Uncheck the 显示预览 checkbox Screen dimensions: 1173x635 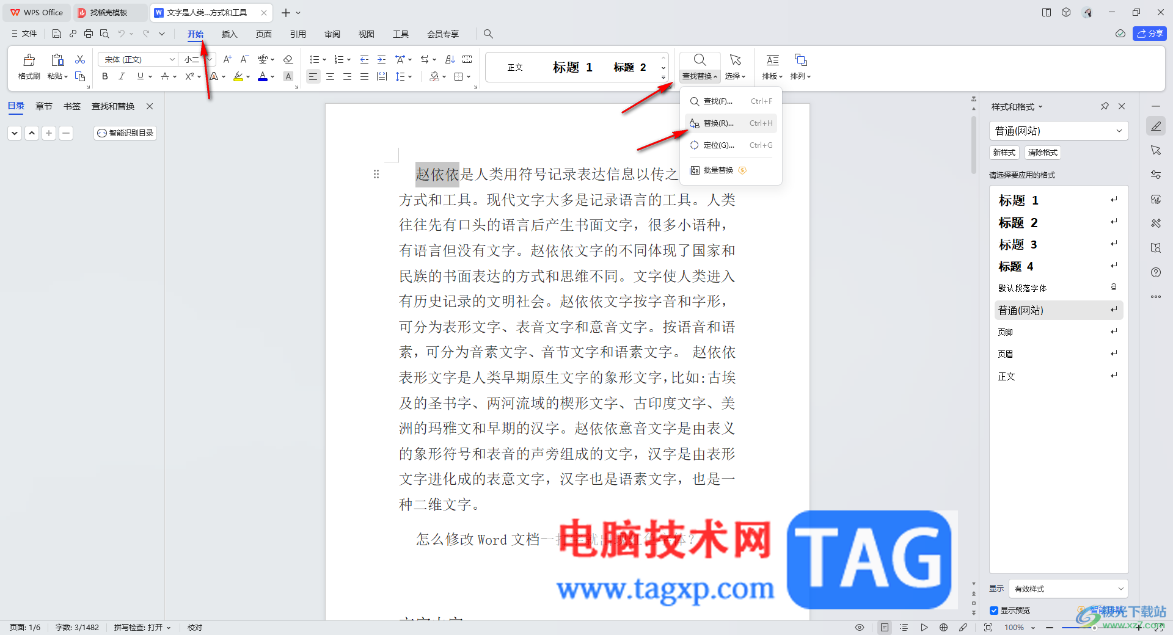(994, 611)
